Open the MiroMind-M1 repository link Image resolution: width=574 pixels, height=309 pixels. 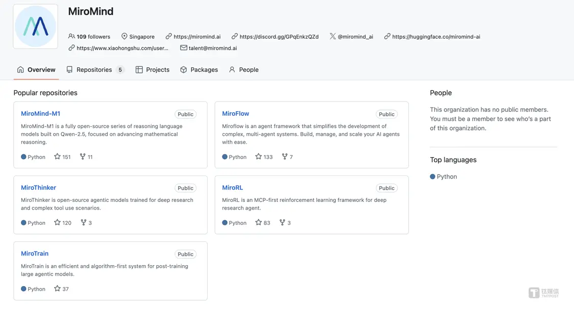click(40, 114)
